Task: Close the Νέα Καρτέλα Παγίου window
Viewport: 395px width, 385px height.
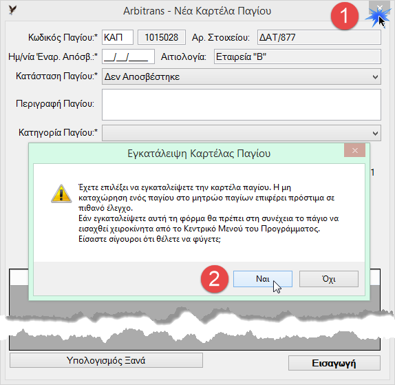Action: (380, 8)
